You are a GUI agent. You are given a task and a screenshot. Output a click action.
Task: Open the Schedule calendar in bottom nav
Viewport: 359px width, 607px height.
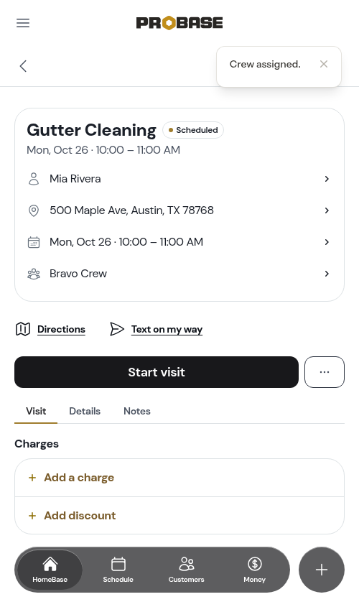(x=118, y=570)
